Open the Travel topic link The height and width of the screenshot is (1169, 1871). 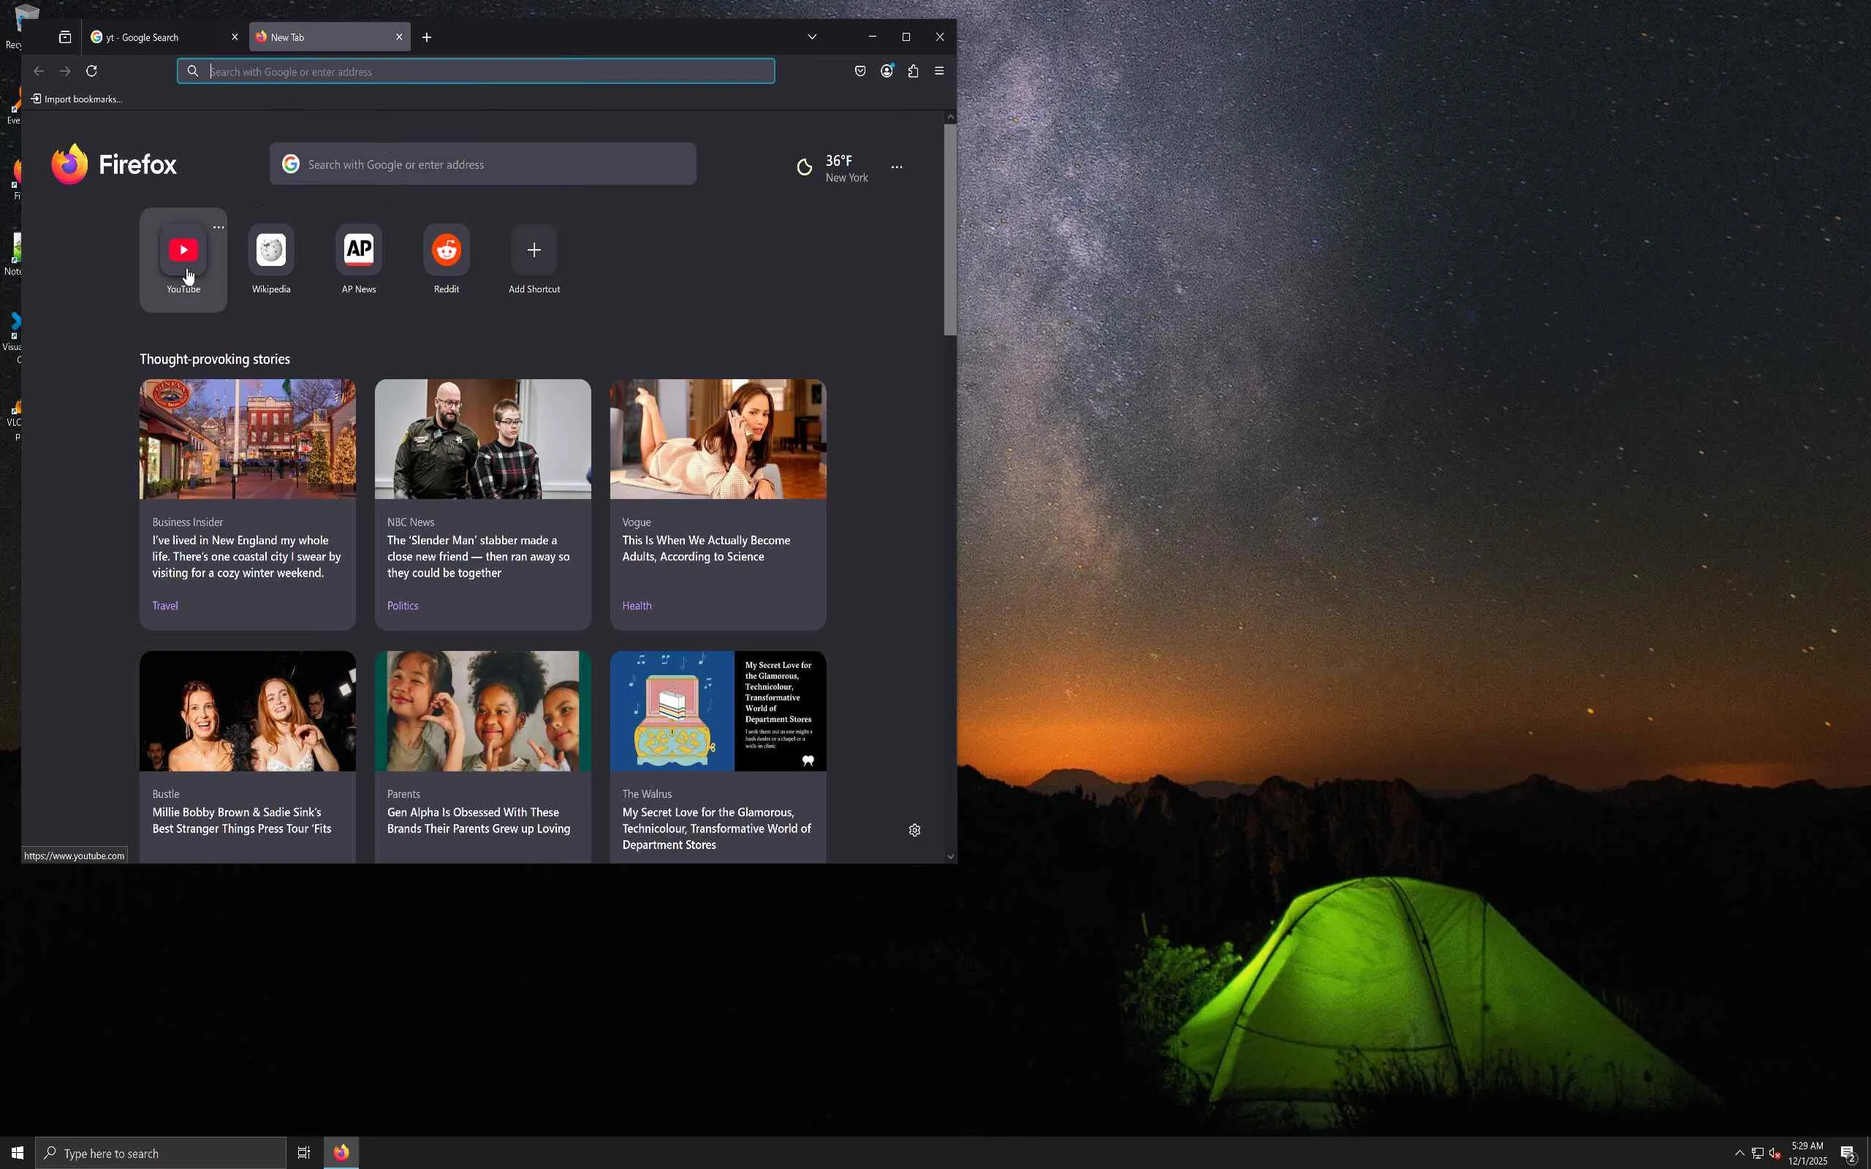tap(164, 606)
